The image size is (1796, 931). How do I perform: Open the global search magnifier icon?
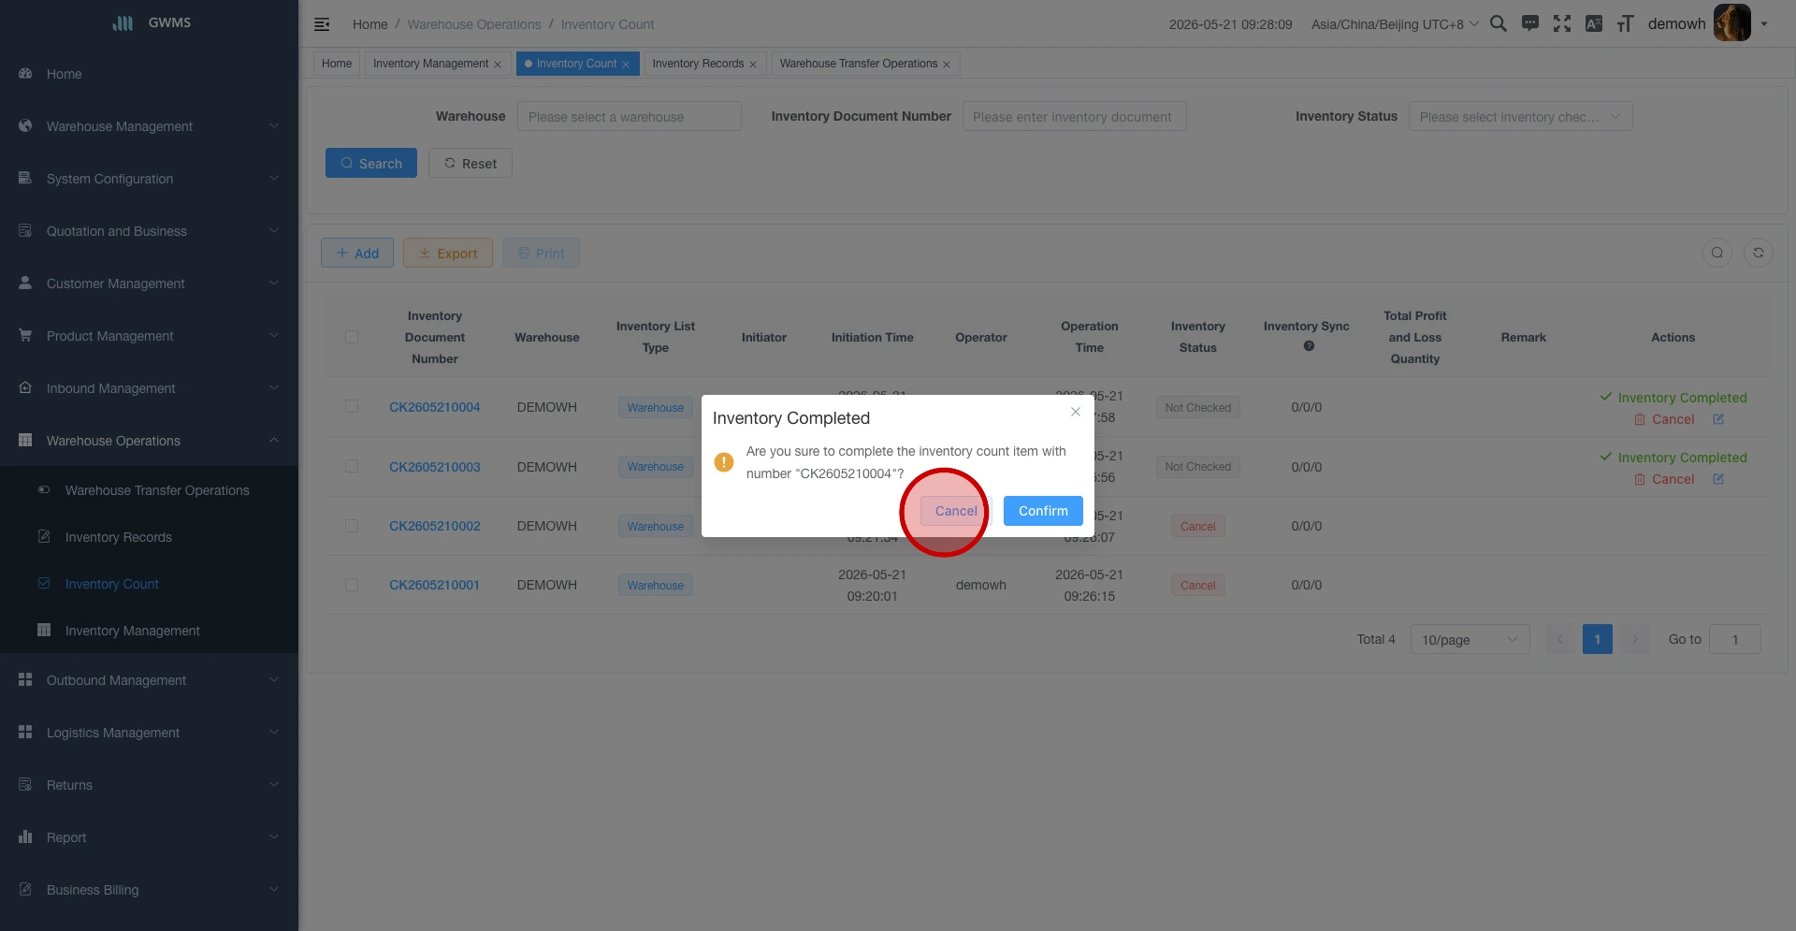[x=1499, y=23]
